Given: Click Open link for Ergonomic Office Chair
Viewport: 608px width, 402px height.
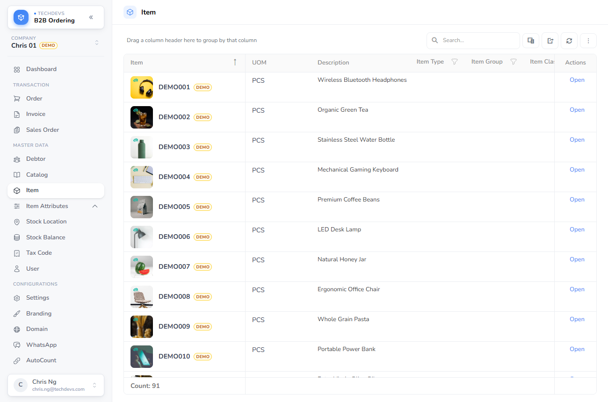Looking at the screenshot, I should [577, 289].
